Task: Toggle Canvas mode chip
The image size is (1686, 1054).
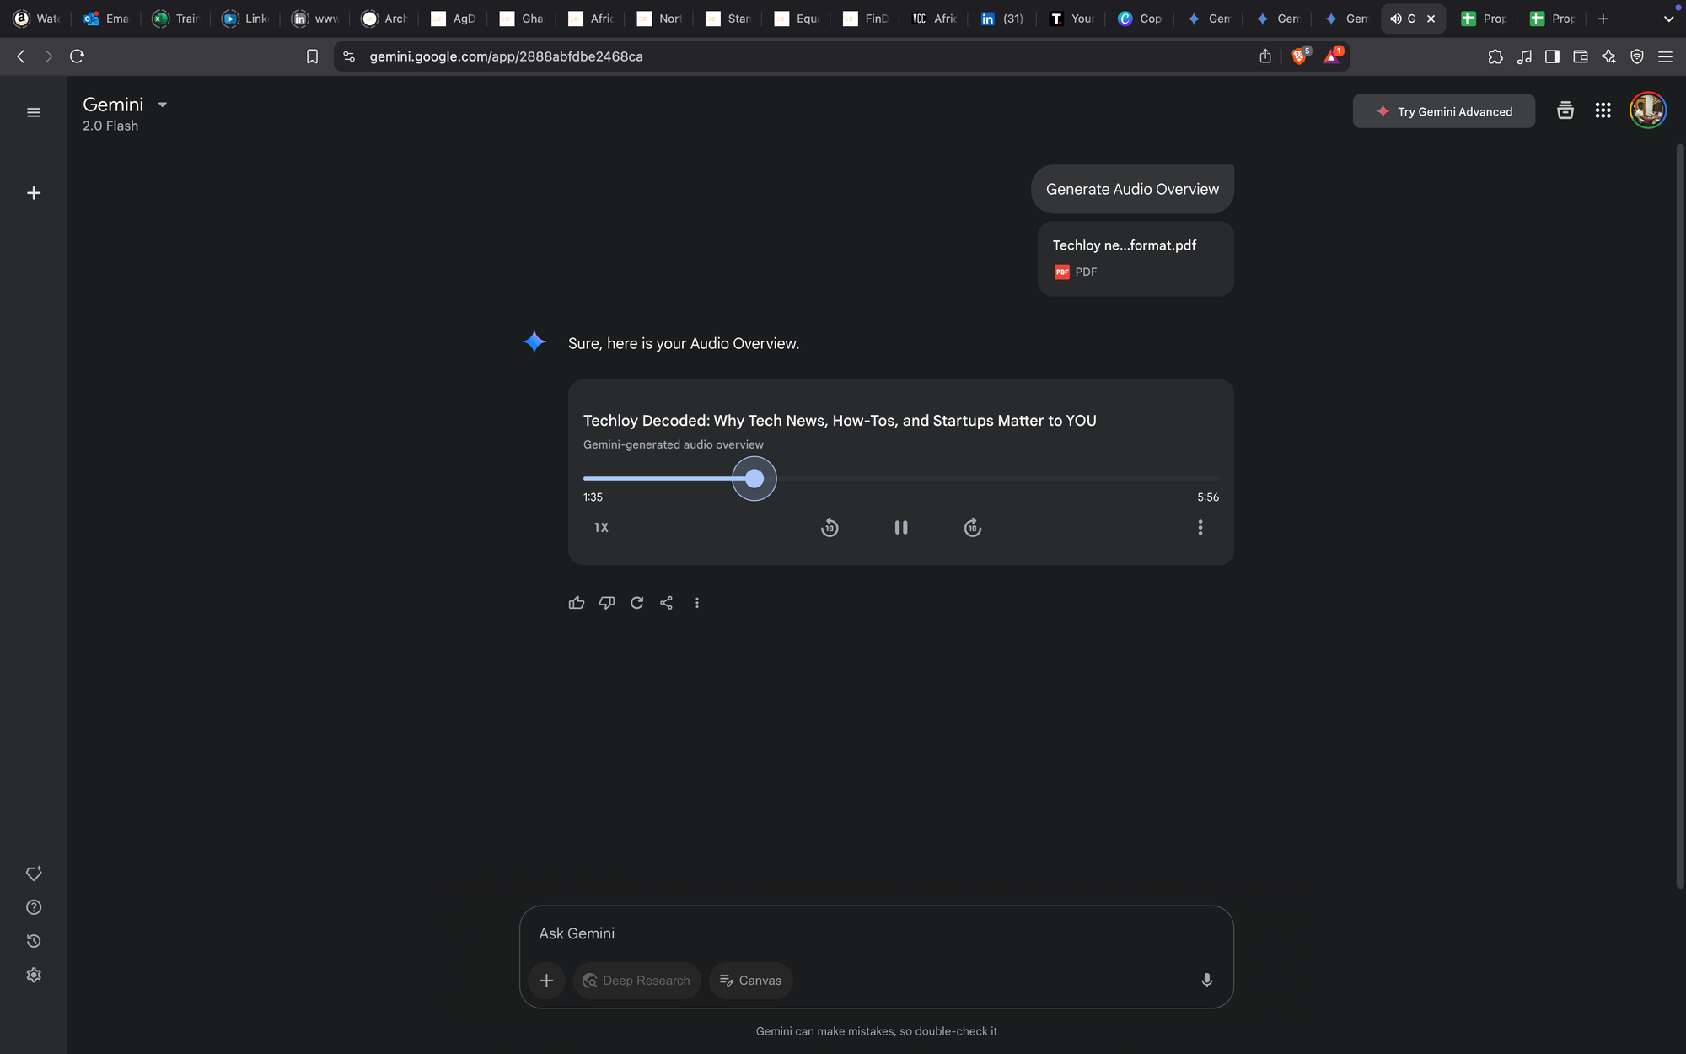Action: tap(750, 981)
